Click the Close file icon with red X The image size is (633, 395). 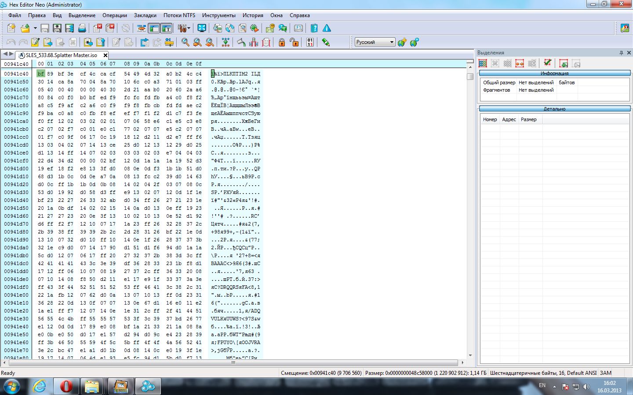pos(98,28)
